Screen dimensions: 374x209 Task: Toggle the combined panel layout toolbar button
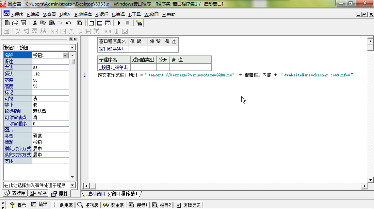tap(108, 23)
